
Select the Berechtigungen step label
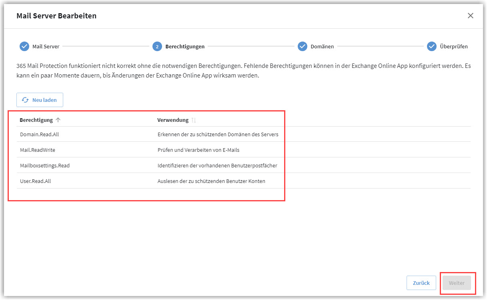(185, 46)
